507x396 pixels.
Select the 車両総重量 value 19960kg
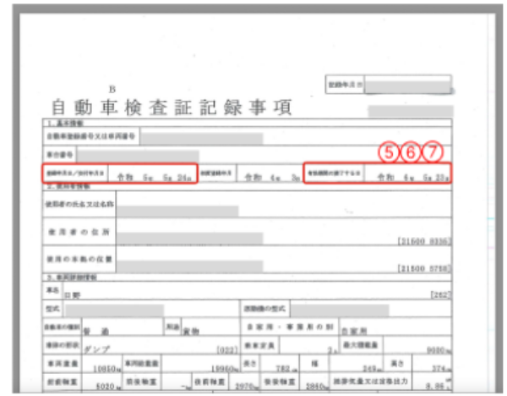click(225, 369)
